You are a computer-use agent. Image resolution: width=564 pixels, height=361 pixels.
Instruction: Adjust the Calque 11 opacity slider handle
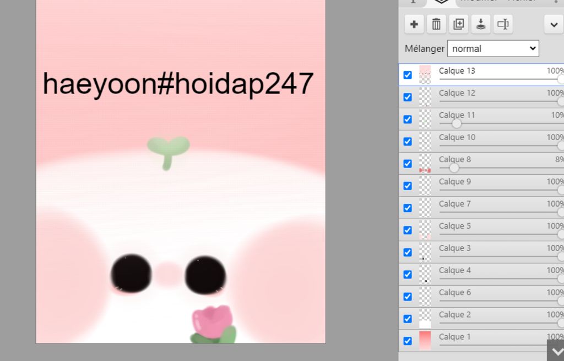click(x=457, y=124)
